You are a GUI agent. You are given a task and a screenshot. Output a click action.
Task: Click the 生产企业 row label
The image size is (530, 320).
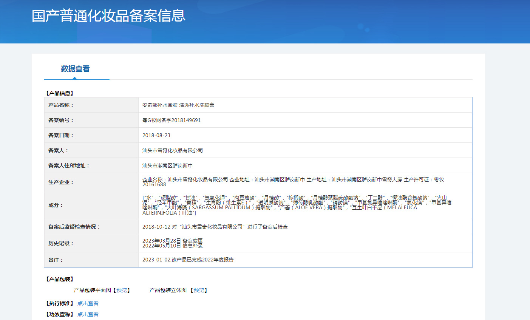coord(61,182)
